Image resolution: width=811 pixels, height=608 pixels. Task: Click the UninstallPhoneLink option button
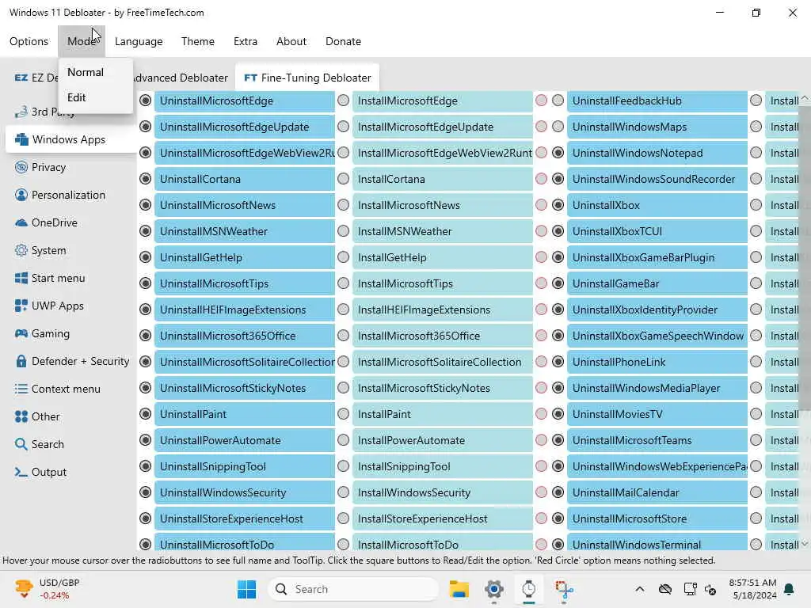pyautogui.click(x=657, y=362)
